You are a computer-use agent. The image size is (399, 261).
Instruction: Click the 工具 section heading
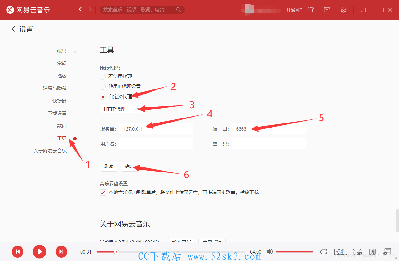107,50
